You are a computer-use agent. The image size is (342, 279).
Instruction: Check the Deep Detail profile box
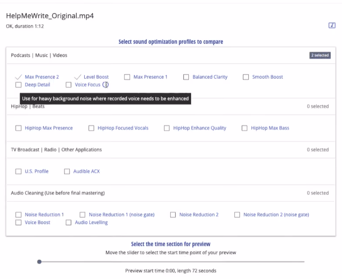tap(18, 84)
